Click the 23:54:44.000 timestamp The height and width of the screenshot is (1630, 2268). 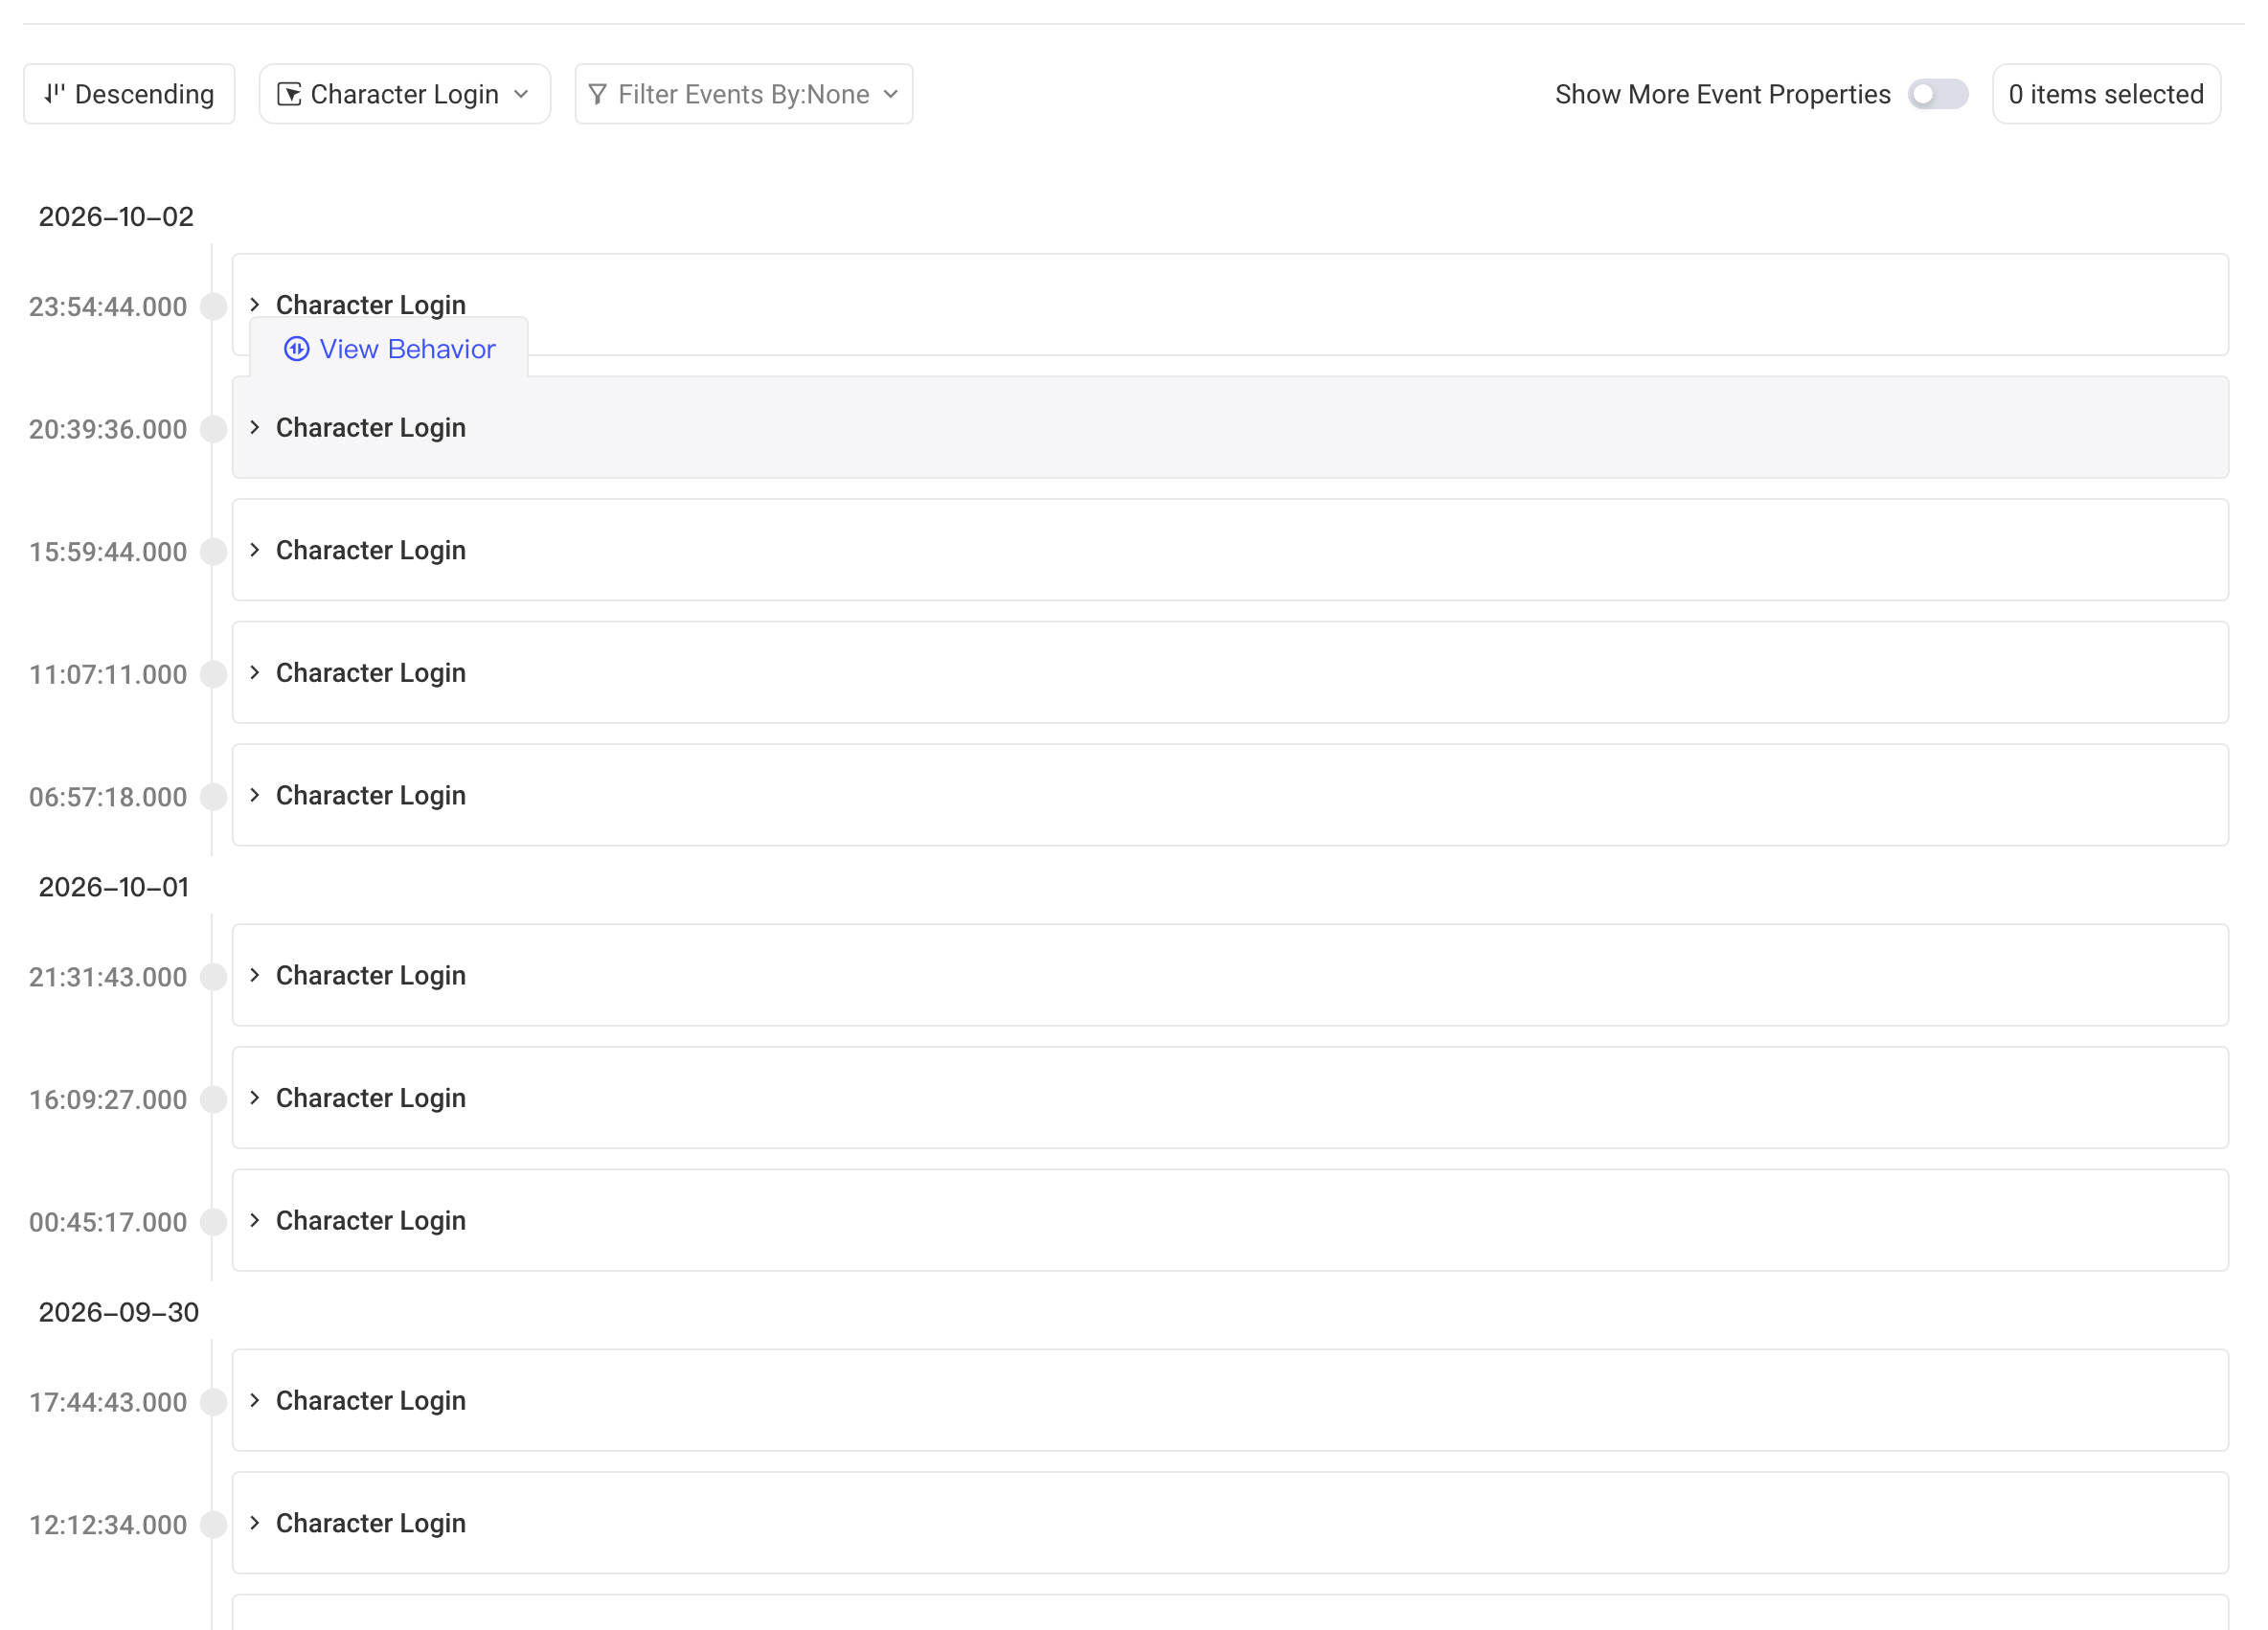[108, 307]
